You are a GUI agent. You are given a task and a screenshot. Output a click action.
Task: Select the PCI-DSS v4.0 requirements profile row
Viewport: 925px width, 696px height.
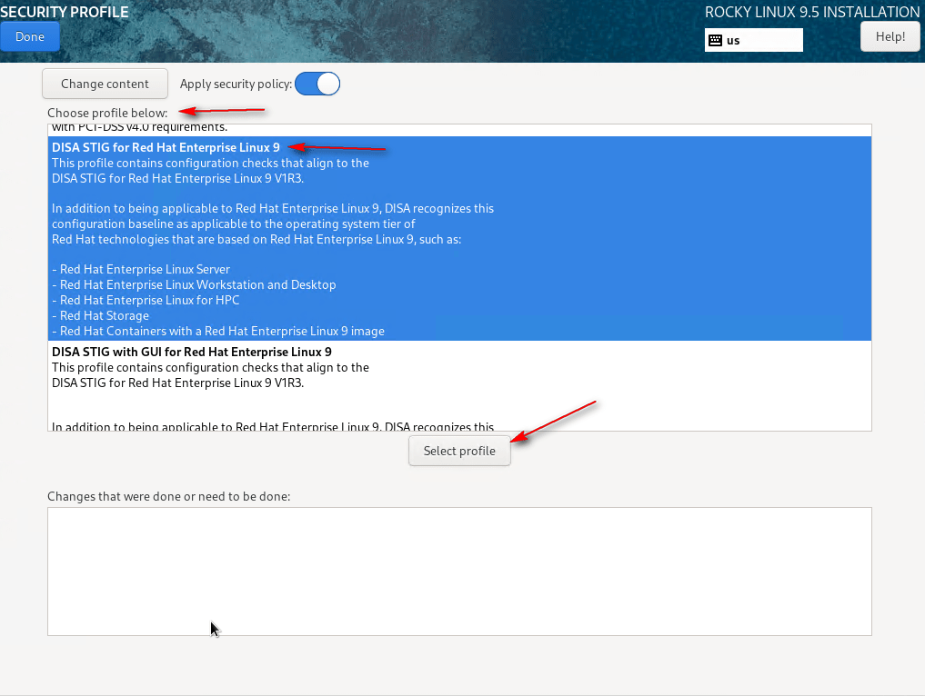[139, 128]
